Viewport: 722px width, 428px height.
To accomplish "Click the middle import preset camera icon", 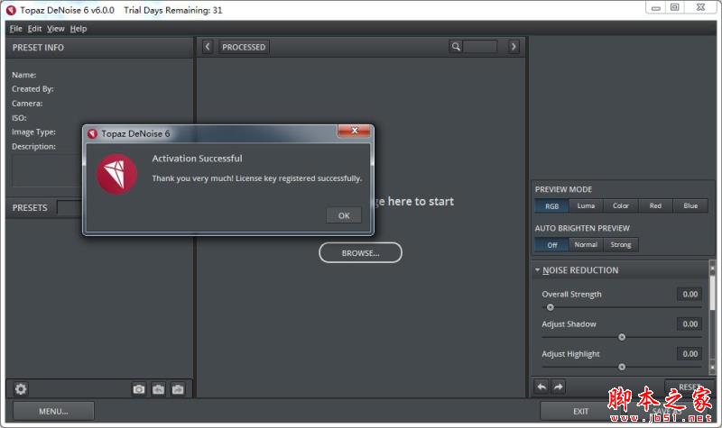I will [159, 389].
